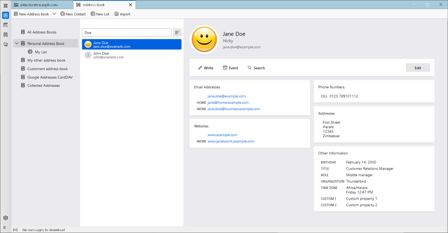Click New Contact toolbar button
The height and width of the screenshot is (233, 448).
pos(73,14)
